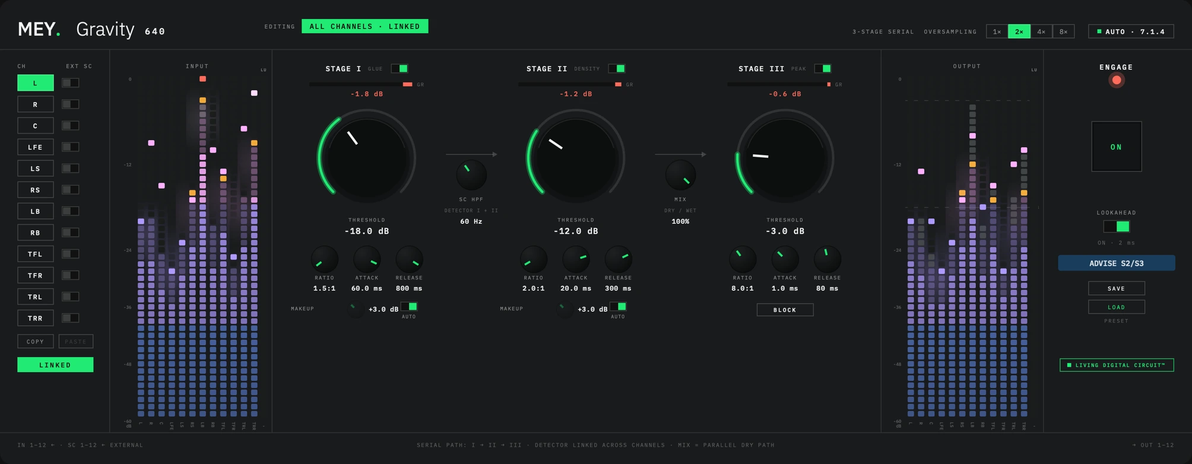Click the Stage II threshold value -12.0 dB
Screen dimensions: 1192x464
(576, 231)
